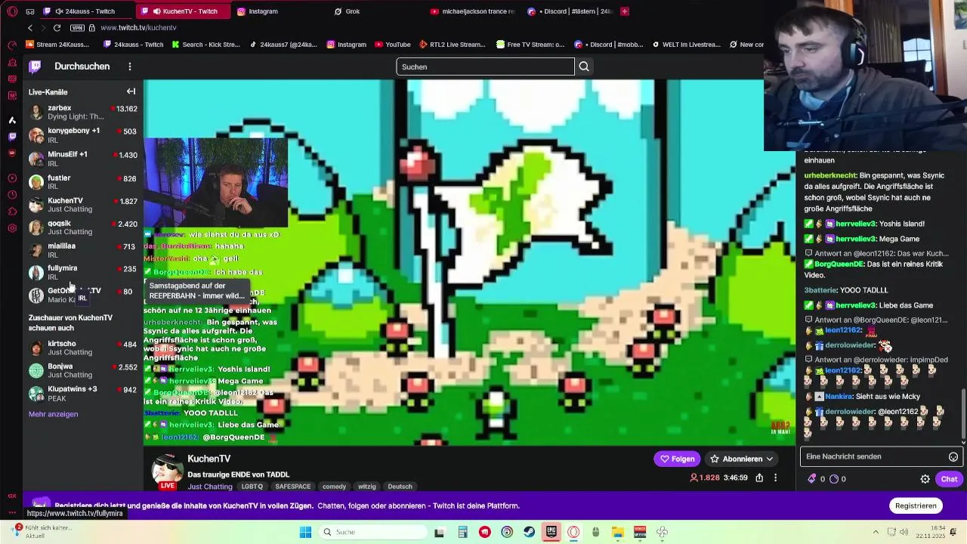Switch to Discord browser tab
Viewport: 967px width, 544px height.
click(x=571, y=11)
